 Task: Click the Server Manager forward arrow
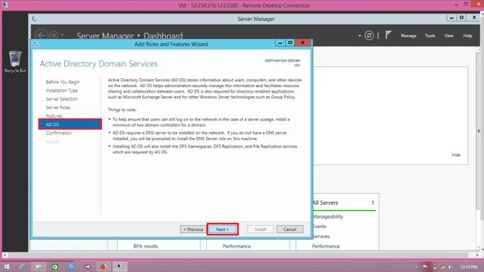coord(54,35)
